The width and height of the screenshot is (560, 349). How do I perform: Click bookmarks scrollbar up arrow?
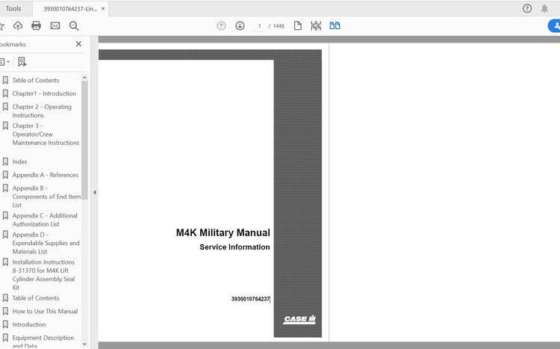84,78
